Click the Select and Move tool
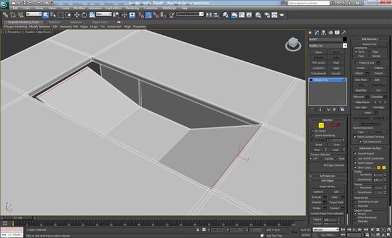 (x=77, y=15)
